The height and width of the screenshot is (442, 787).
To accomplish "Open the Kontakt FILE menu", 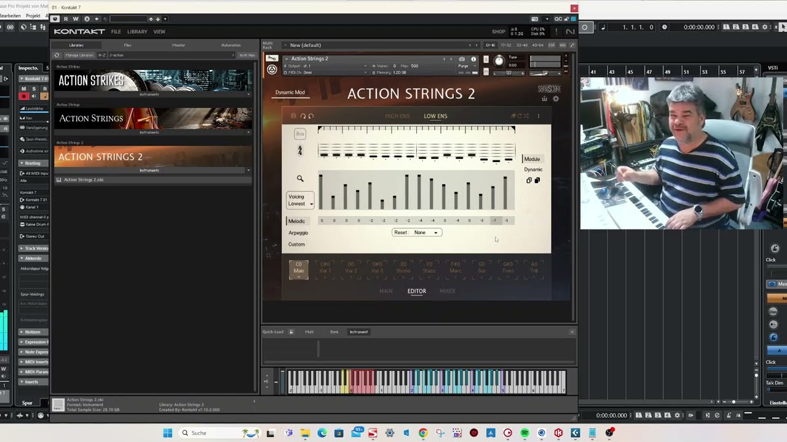I will [116, 31].
